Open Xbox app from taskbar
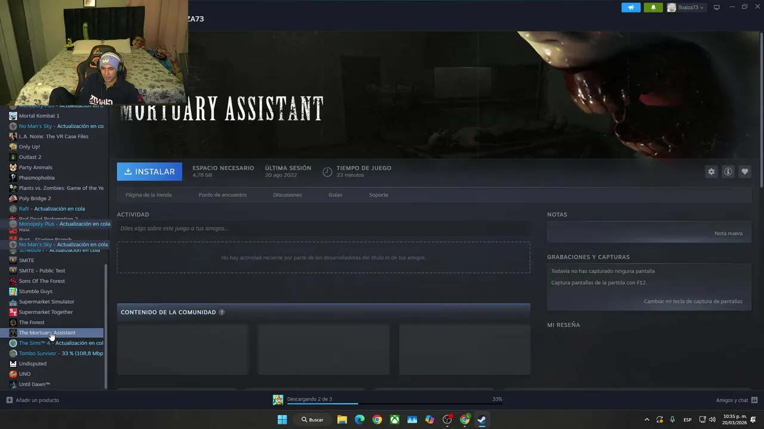764x429 pixels. click(x=395, y=419)
